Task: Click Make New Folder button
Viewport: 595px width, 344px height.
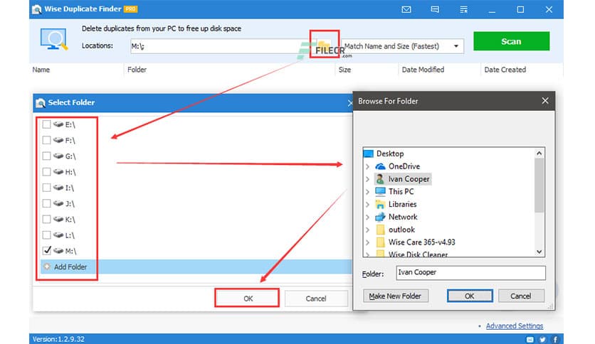Action: pos(395,296)
